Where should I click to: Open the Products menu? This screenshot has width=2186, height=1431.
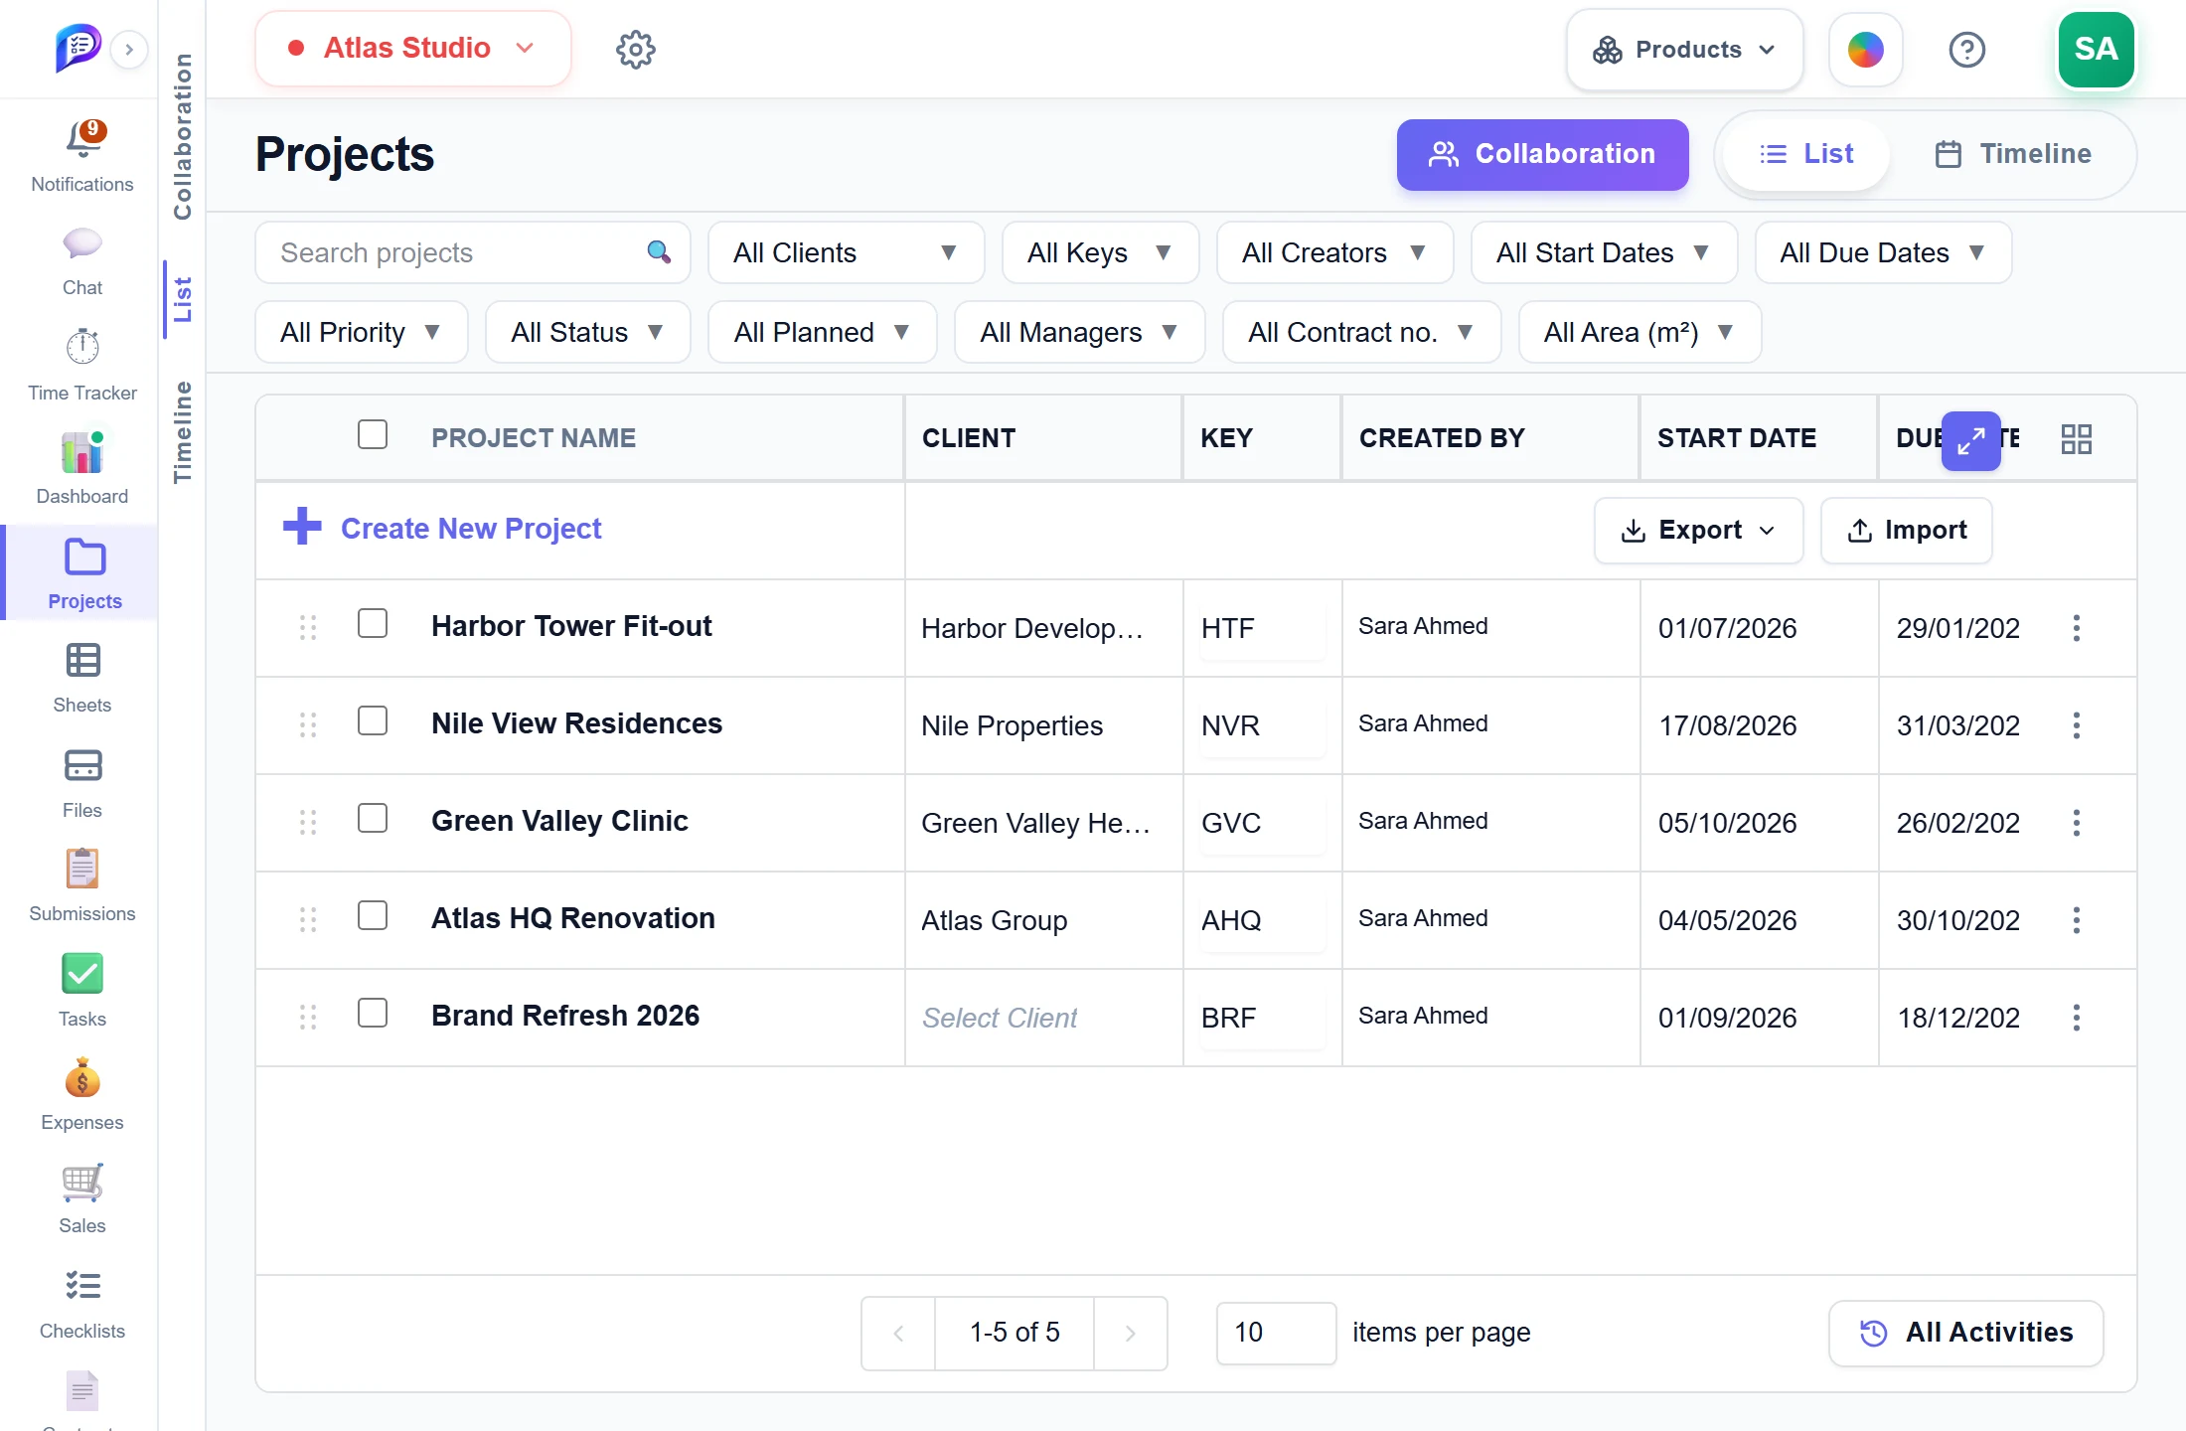tap(1684, 50)
